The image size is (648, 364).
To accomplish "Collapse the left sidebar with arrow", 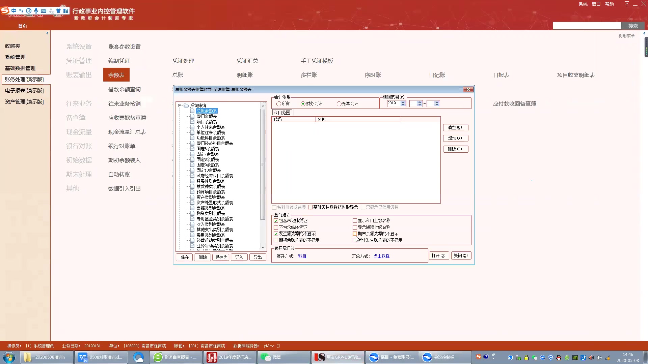I will coord(47,33).
